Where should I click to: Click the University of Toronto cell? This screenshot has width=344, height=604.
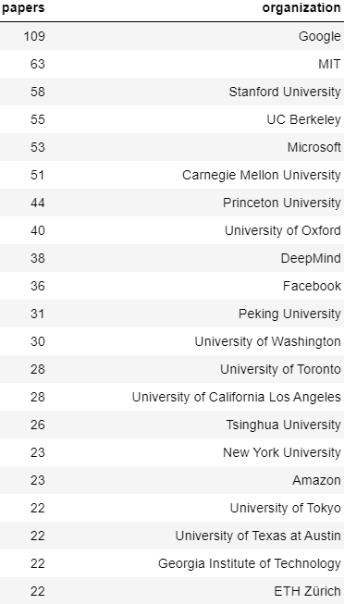(280, 369)
